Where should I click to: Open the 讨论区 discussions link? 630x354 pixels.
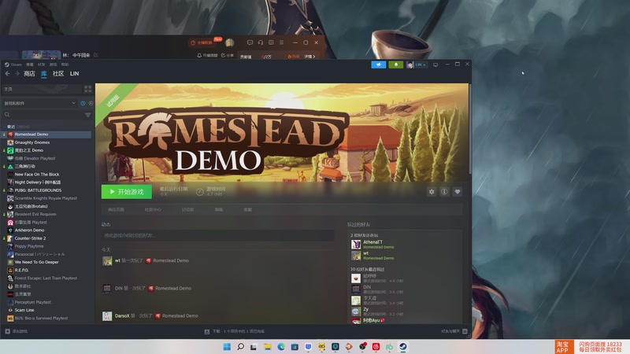click(x=187, y=209)
